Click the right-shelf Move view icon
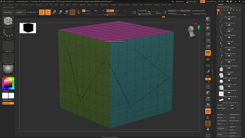 [x=208, y=93]
